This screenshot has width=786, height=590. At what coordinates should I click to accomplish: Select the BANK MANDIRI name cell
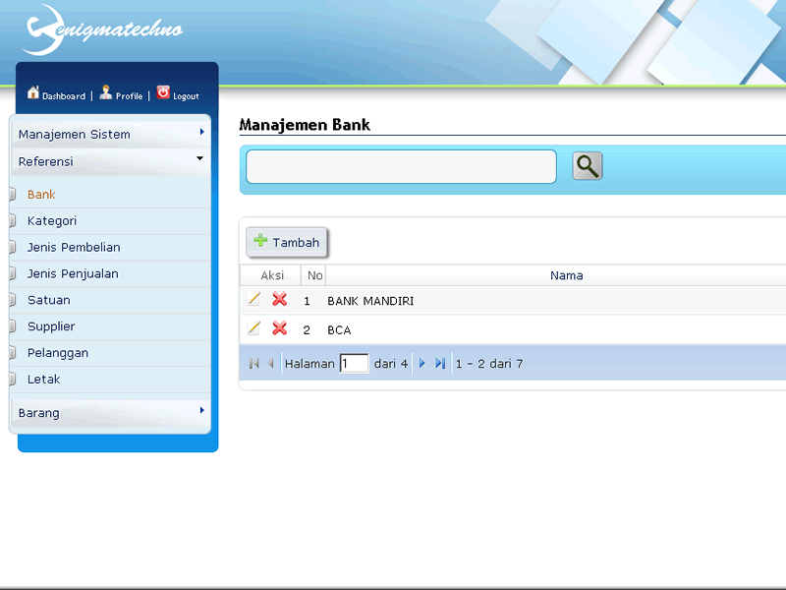pyautogui.click(x=370, y=301)
